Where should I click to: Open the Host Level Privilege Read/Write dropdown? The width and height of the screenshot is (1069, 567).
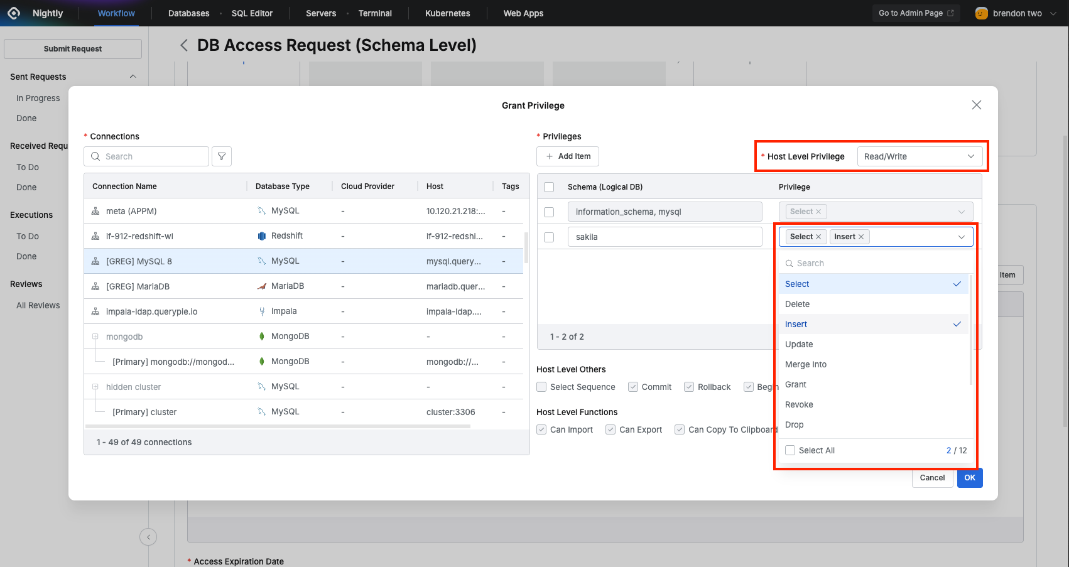click(919, 156)
